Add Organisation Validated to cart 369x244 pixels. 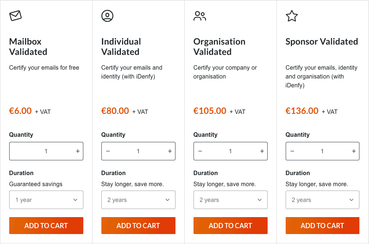click(230, 226)
